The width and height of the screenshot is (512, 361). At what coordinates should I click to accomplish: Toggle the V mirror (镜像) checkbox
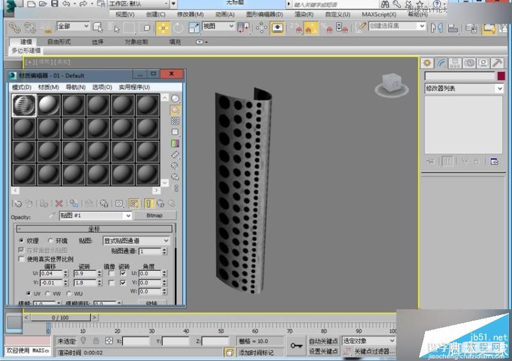(x=111, y=283)
